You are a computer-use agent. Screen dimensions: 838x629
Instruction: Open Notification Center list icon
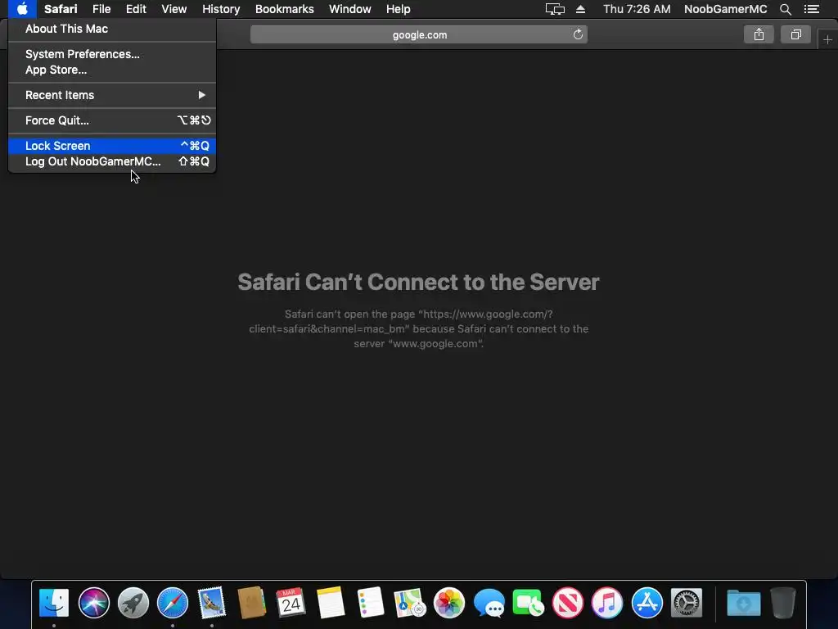point(812,9)
